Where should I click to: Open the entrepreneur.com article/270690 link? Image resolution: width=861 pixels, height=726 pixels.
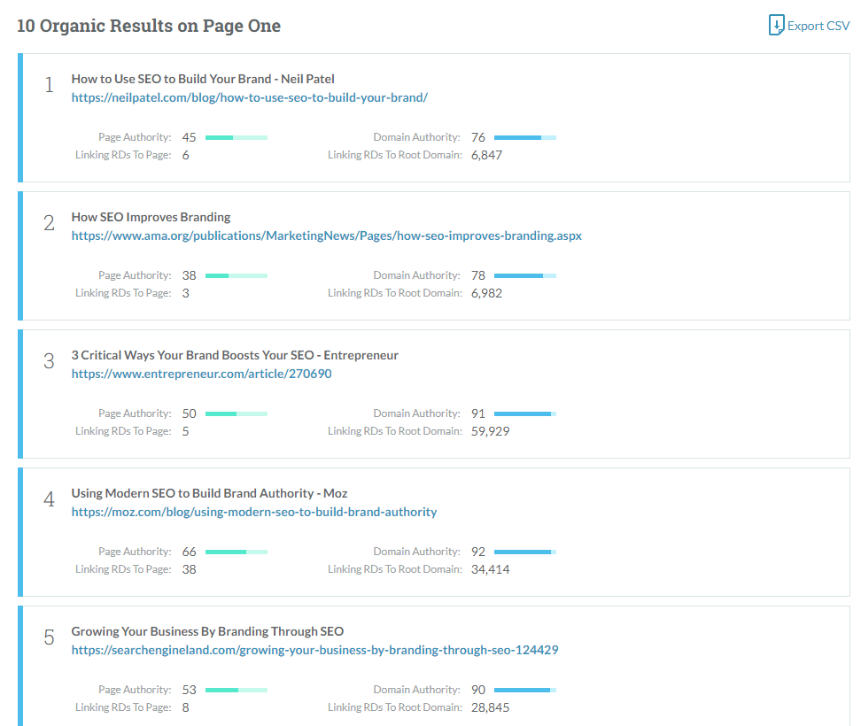(x=201, y=374)
